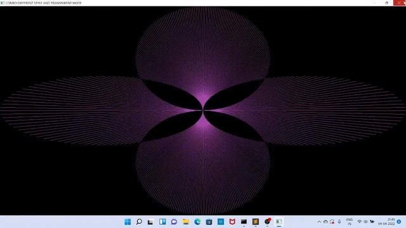Click the window's title bar application icon
Viewport: 406px width, 228px height.
(3, 3)
